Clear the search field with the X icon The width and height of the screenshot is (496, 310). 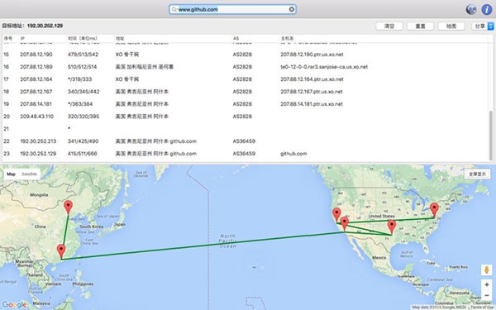click(292, 9)
